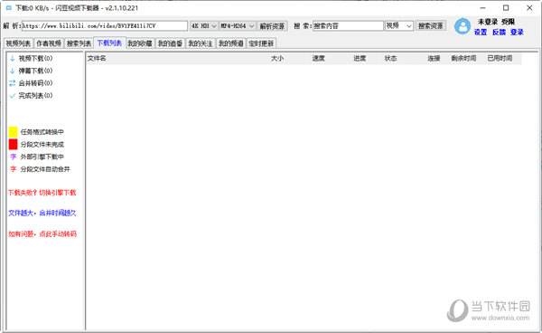Click the 搜索内容 search field
This screenshot has width=542, height=333.
[x=349, y=25]
